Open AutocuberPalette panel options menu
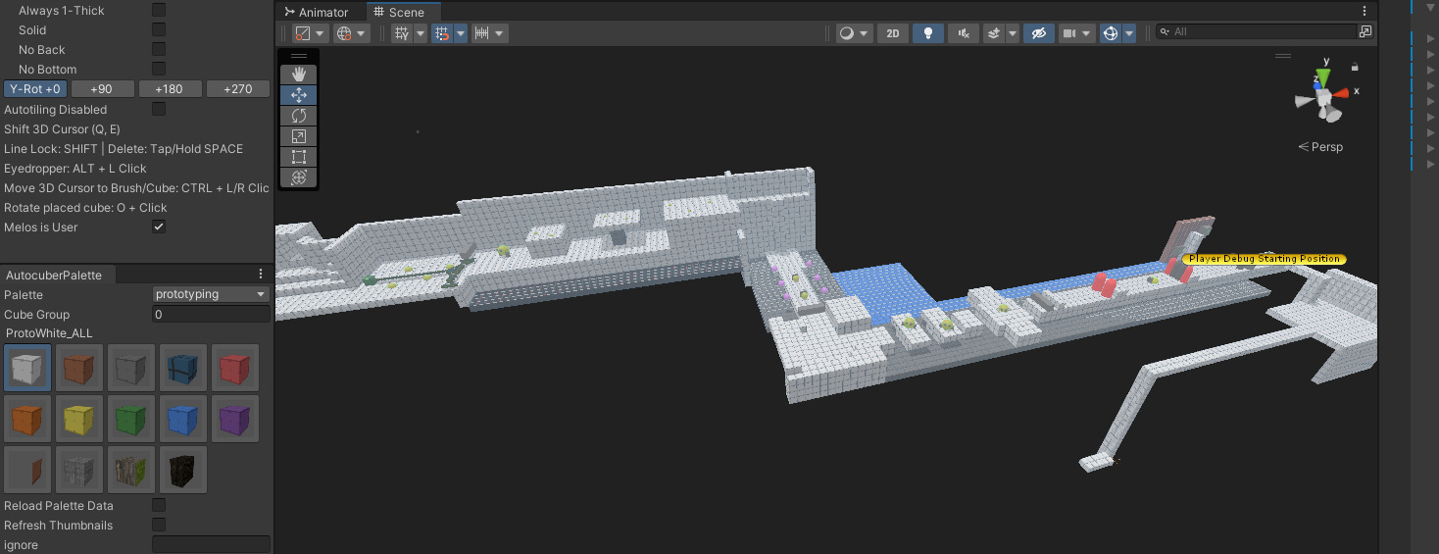Viewport: 1439px width, 554px height. point(261,275)
